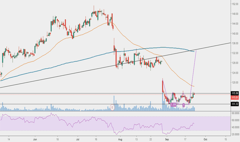Click the '15' date label after Oct
240x142 pixels.
coord(226,139)
